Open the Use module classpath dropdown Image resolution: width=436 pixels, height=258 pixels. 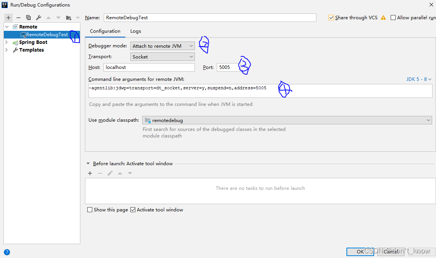pos(287,121)
